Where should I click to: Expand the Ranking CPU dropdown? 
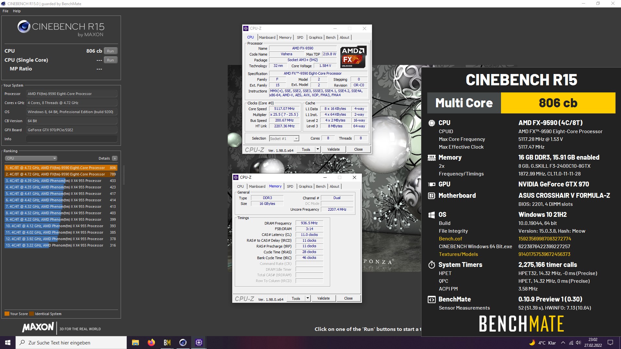click(x=31, y=158)
